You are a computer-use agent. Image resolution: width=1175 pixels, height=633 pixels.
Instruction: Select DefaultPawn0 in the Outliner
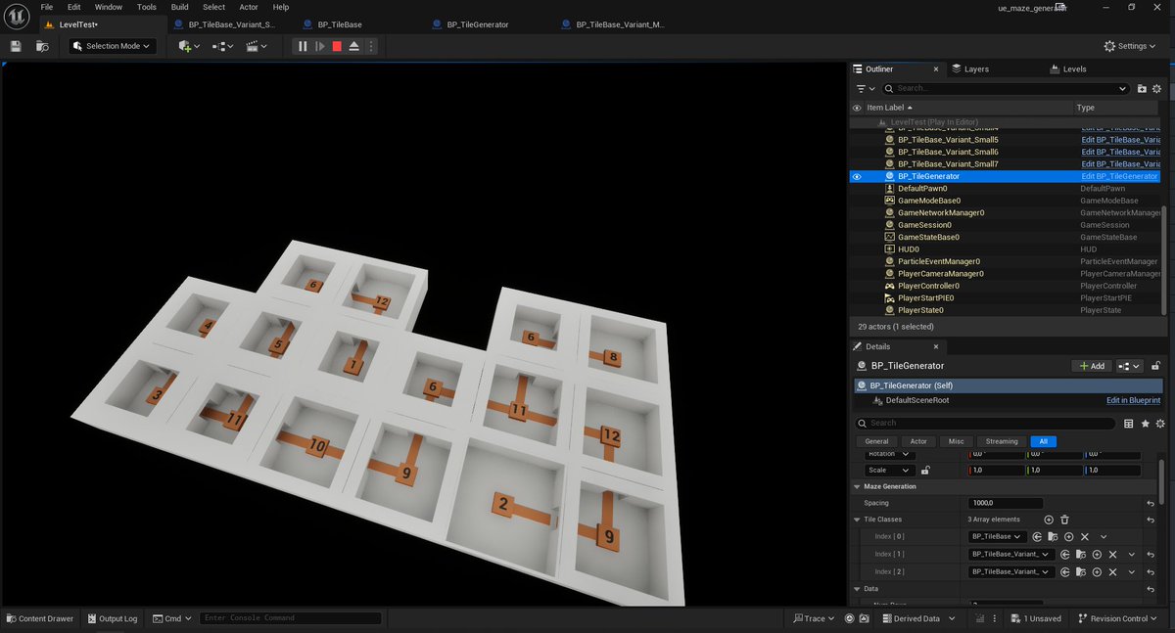tap(921, 188)
